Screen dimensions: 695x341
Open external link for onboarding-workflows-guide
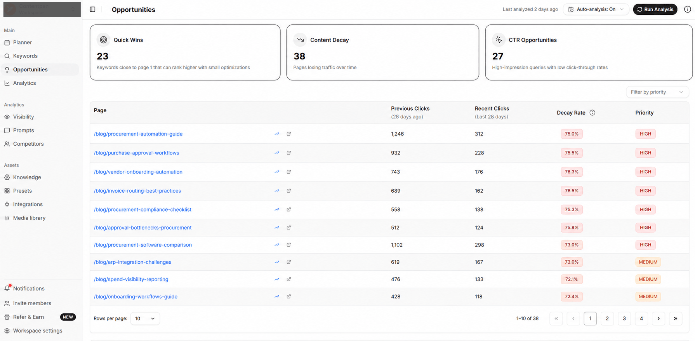point(289,297)
